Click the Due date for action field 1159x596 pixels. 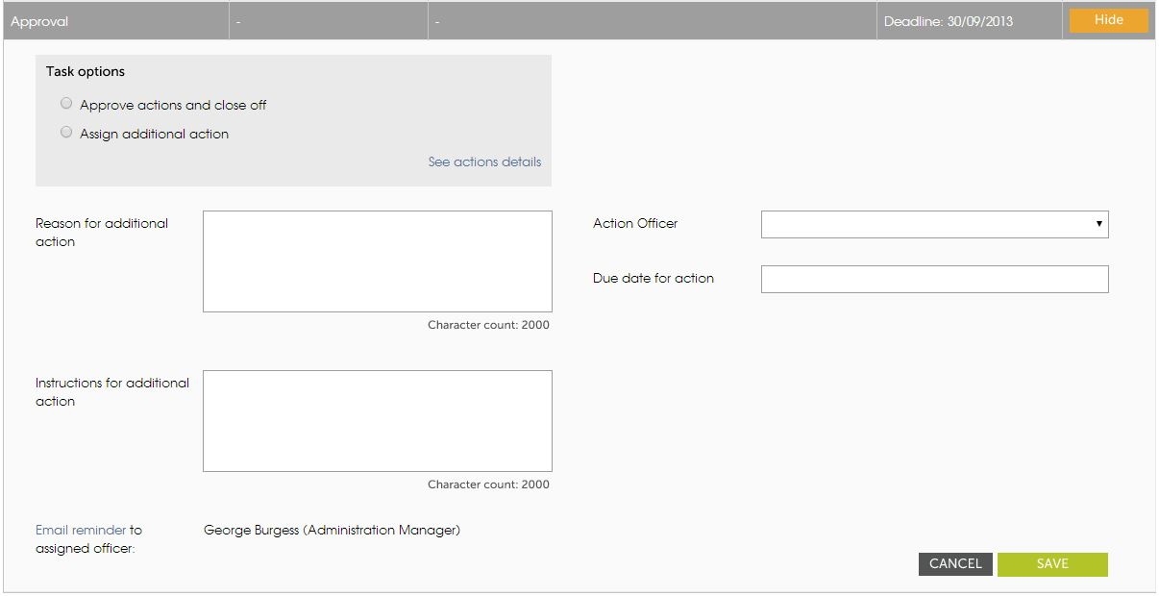coord(932,278)
